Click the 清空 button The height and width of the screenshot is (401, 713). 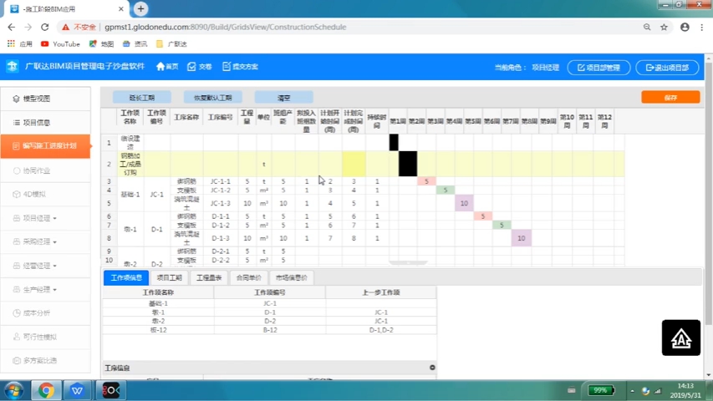[x=283, y=97]
